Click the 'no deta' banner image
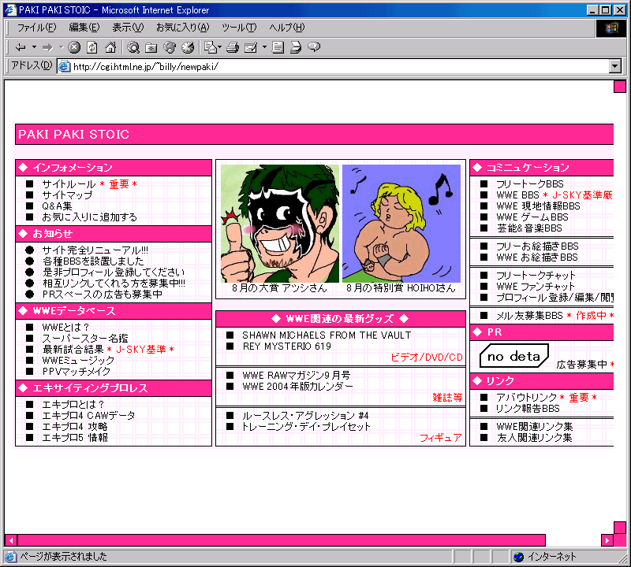Image resolution: width=631 pixels, height=567 pixels. pyautogui.click(x=514, y=356)
